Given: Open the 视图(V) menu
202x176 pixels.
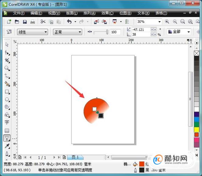Looking at the screenshot, I should (54, 13).
